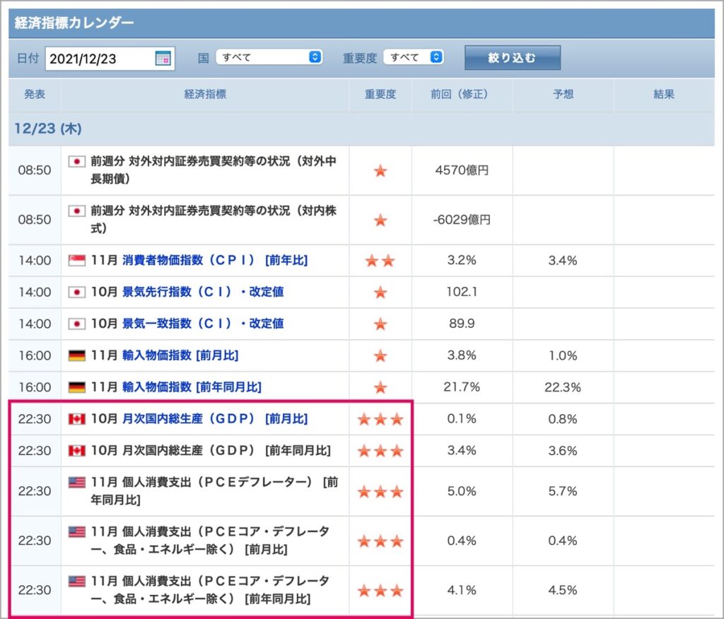Click the 12/23 (木) date row

[361, 129]
